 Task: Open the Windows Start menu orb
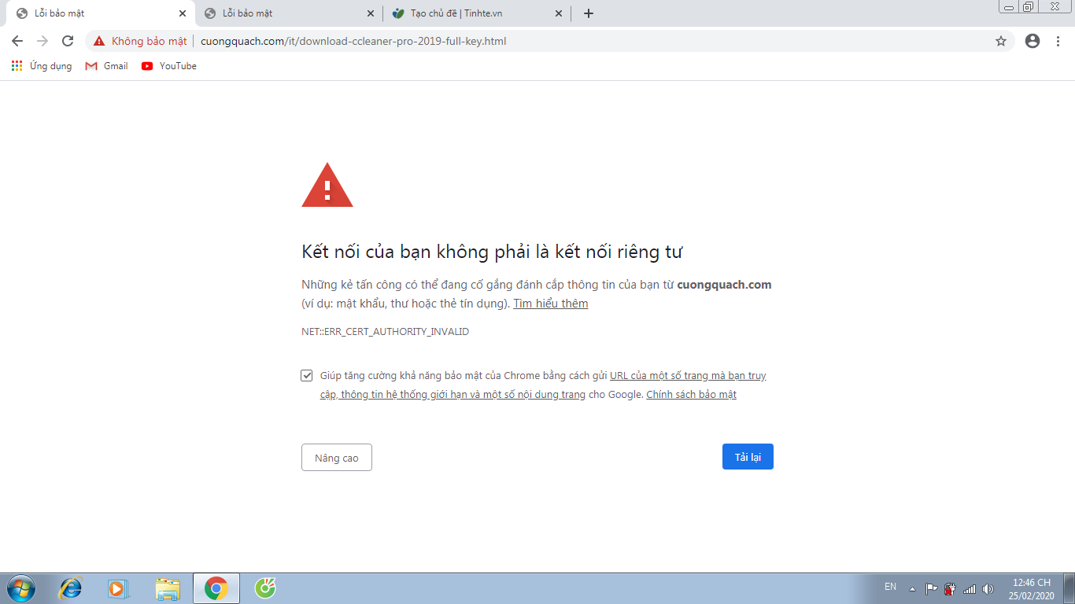[20, 588]
